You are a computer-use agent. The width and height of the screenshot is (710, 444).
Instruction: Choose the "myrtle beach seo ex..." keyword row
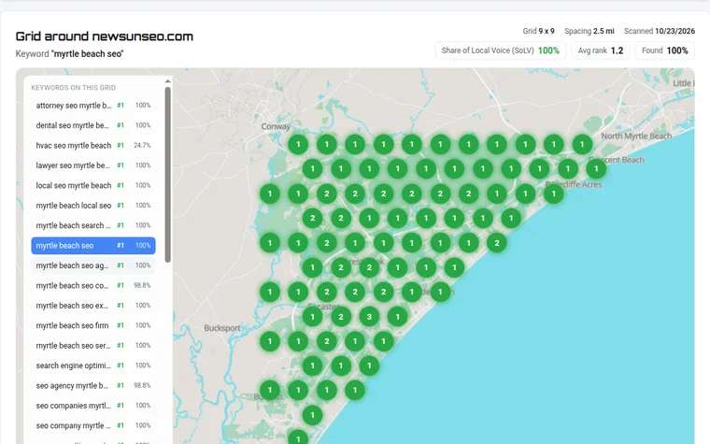pyautogui.click(x=93, y=306)
